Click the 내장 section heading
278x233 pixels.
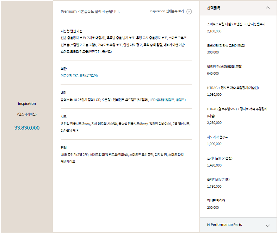(64, 93)
